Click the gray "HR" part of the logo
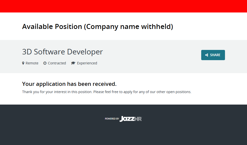Viewport: 247px width, 145px height. pyautogui.click(x=138, y=119)
